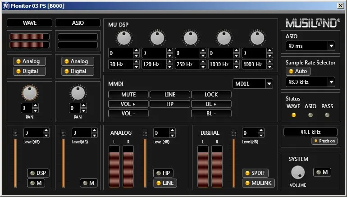Click the MMDI BL - button
The height and width of the screenshot is (197, 347).
[211, 114]
